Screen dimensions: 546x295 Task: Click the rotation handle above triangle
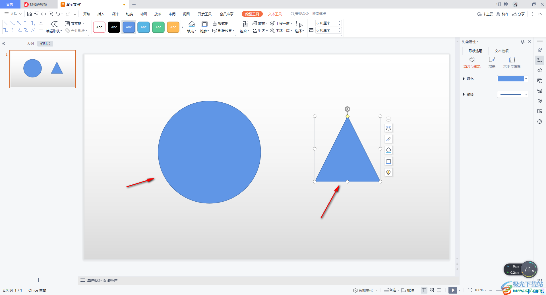pyautogui.click(x=347, y=109)
